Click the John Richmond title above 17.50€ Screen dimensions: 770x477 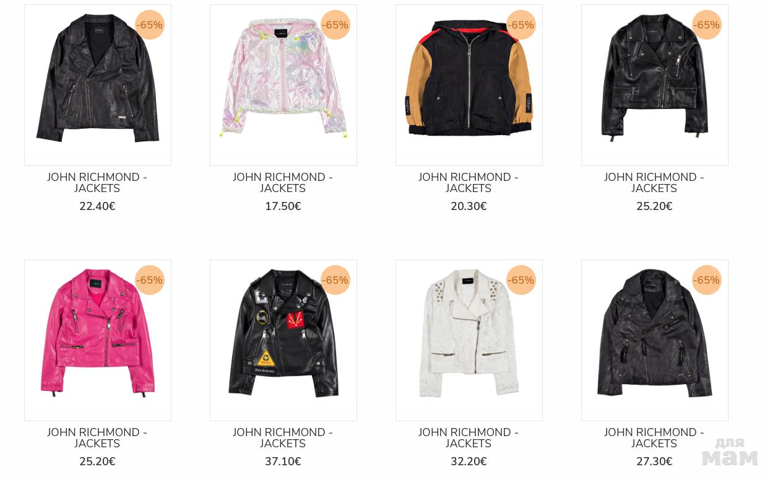283,183
